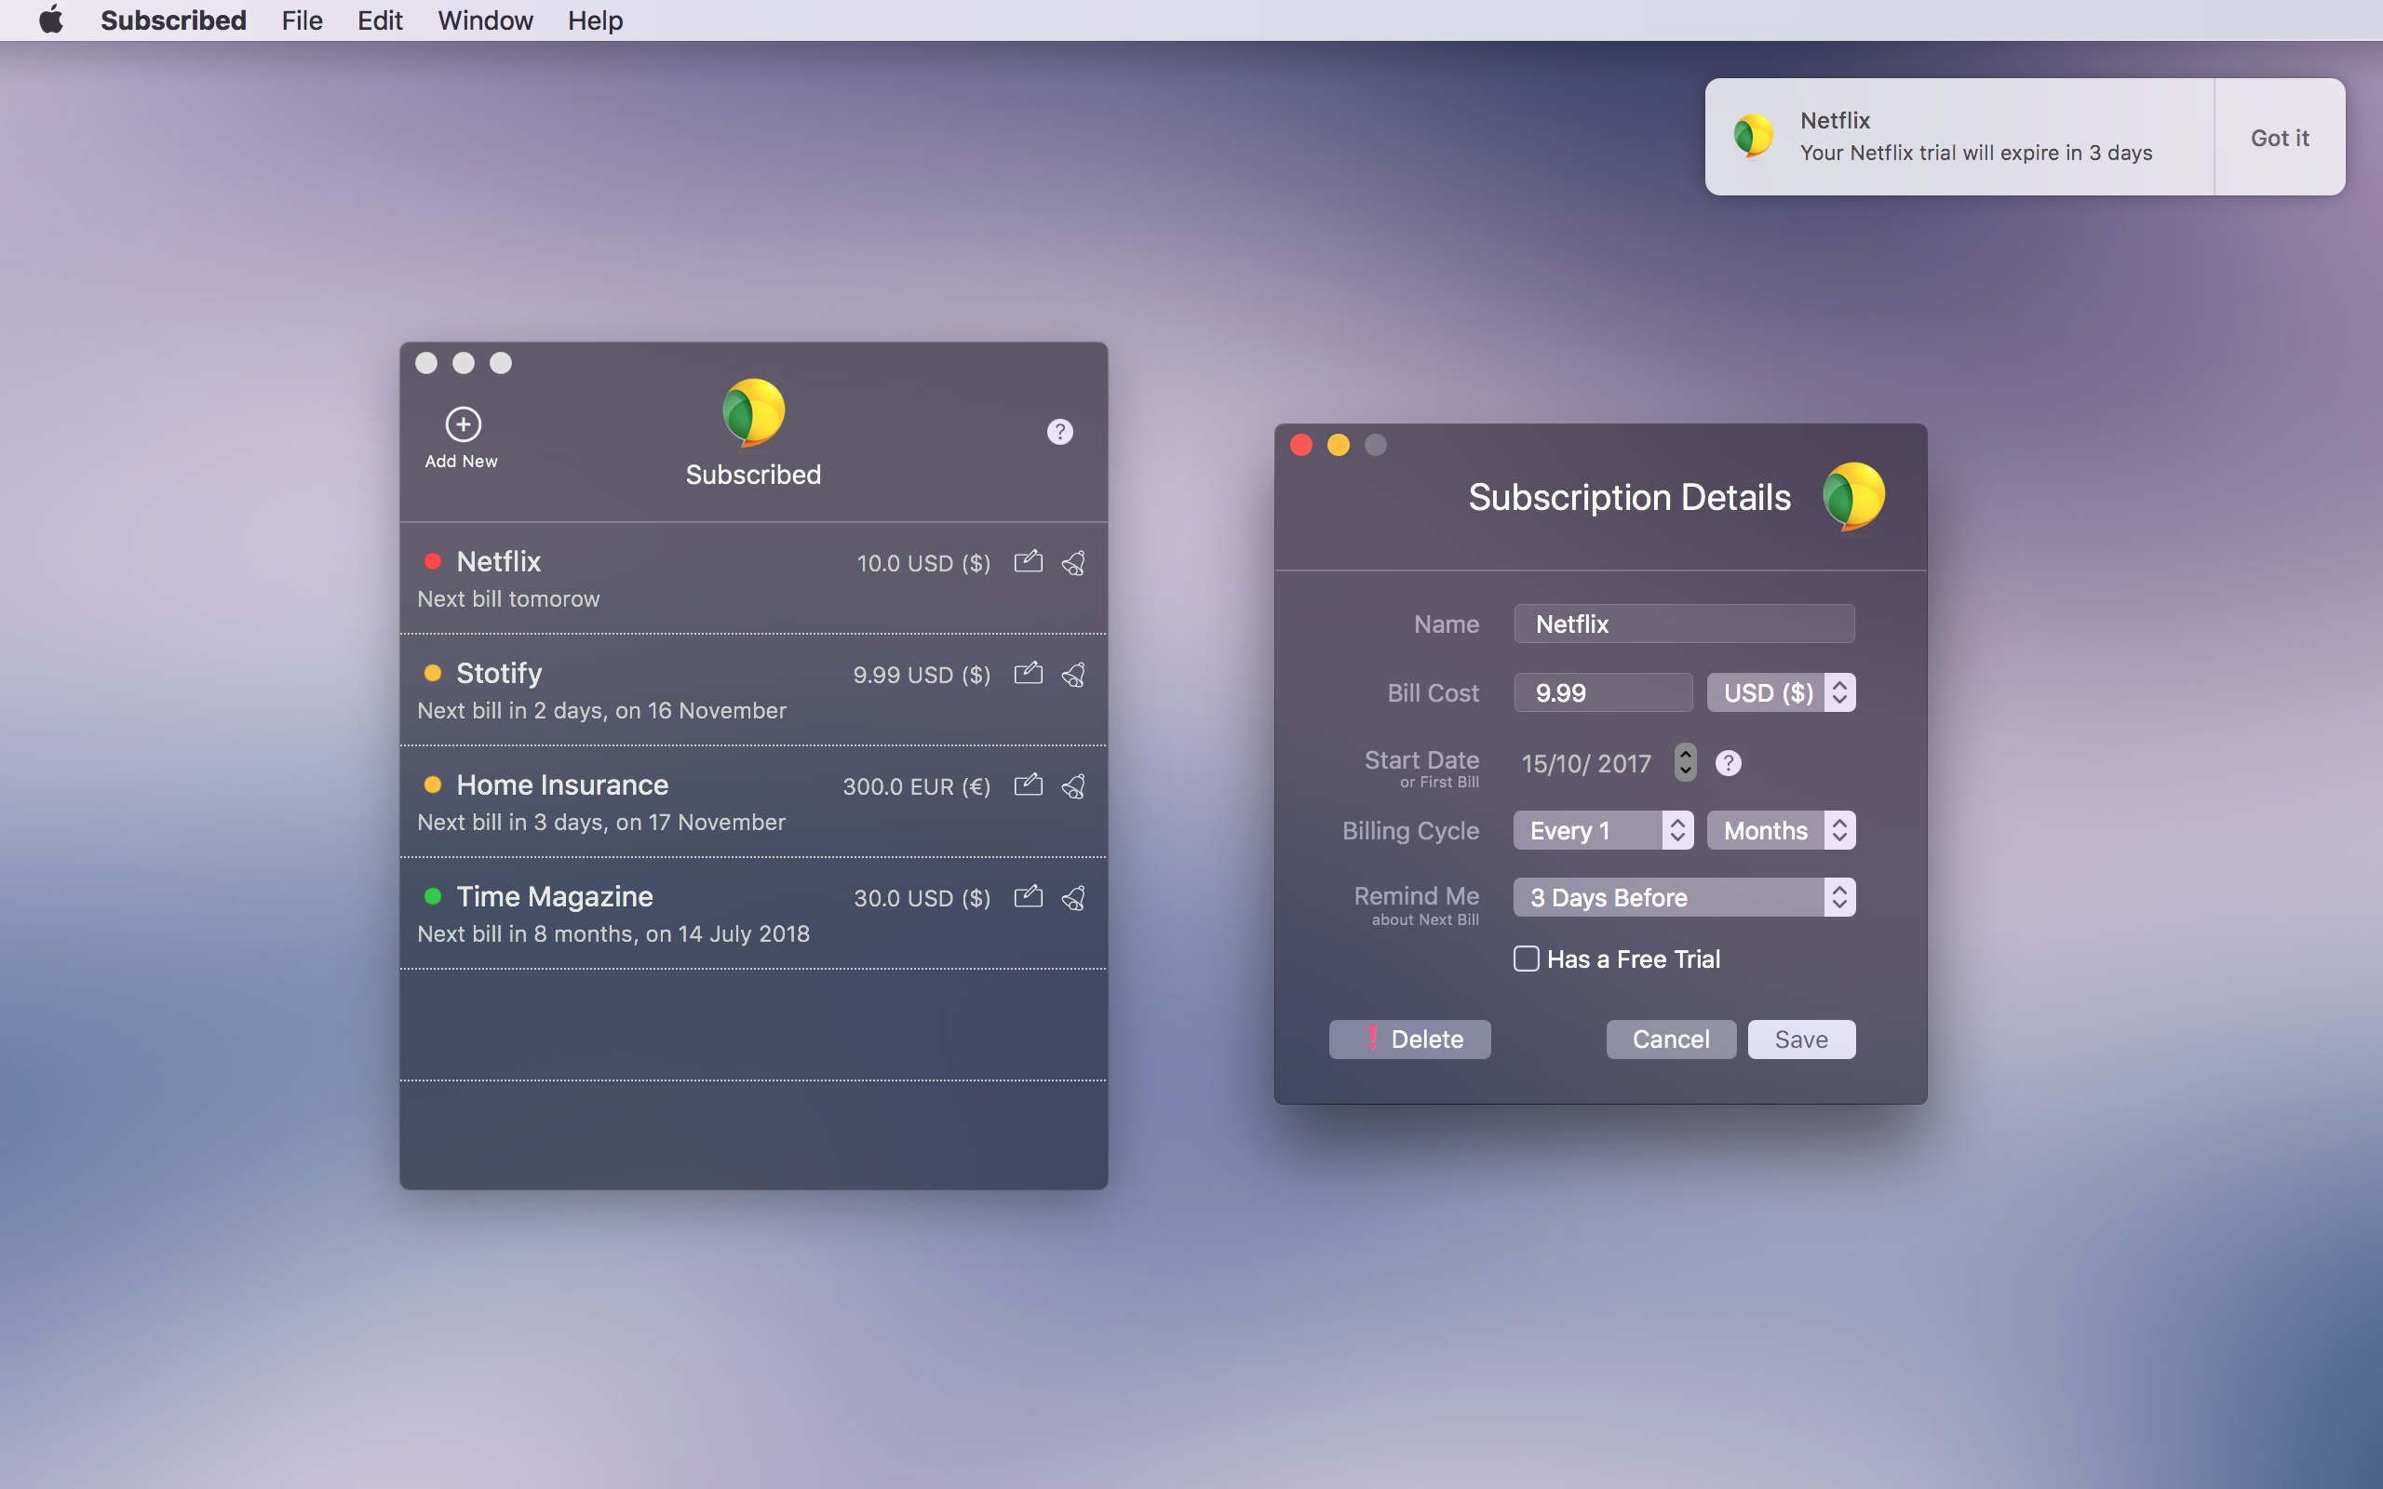Open the File menu
Screen dimensions: 2383x1489
click(302, 20)
